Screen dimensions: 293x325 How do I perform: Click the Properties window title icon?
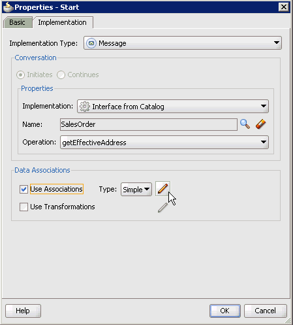pos(8,7)
